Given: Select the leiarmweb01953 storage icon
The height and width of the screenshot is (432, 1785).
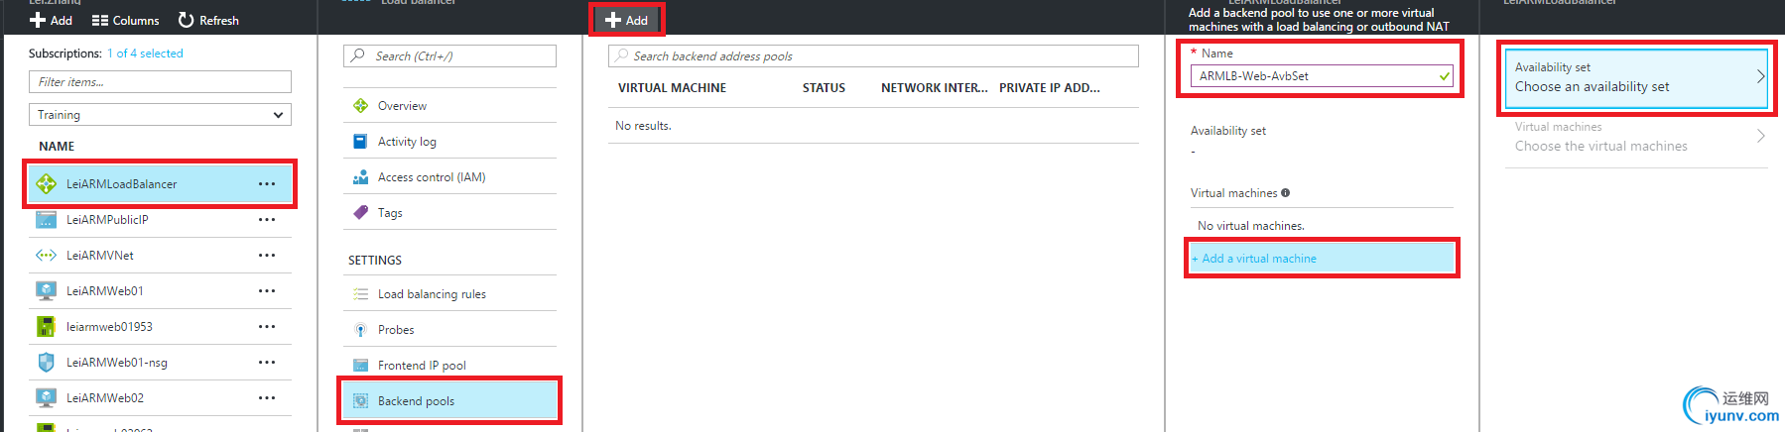Looking at the screenshot, I should tap(46, 327).
